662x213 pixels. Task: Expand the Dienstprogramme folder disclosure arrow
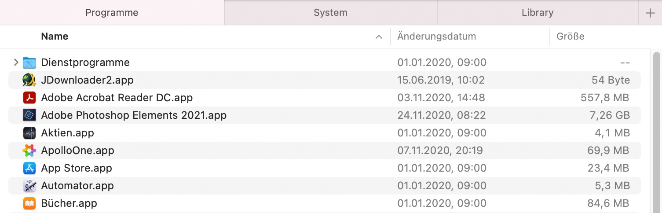click(x=16, y=62)
